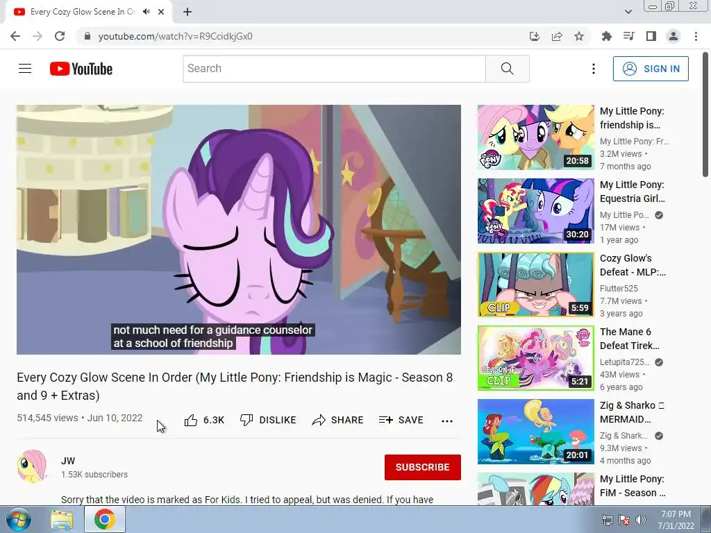Open JW channel avatar

click(32, 466)
